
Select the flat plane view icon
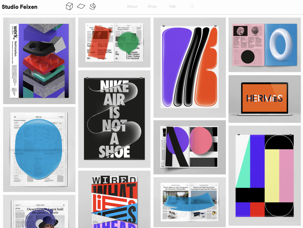coord(81,6)
